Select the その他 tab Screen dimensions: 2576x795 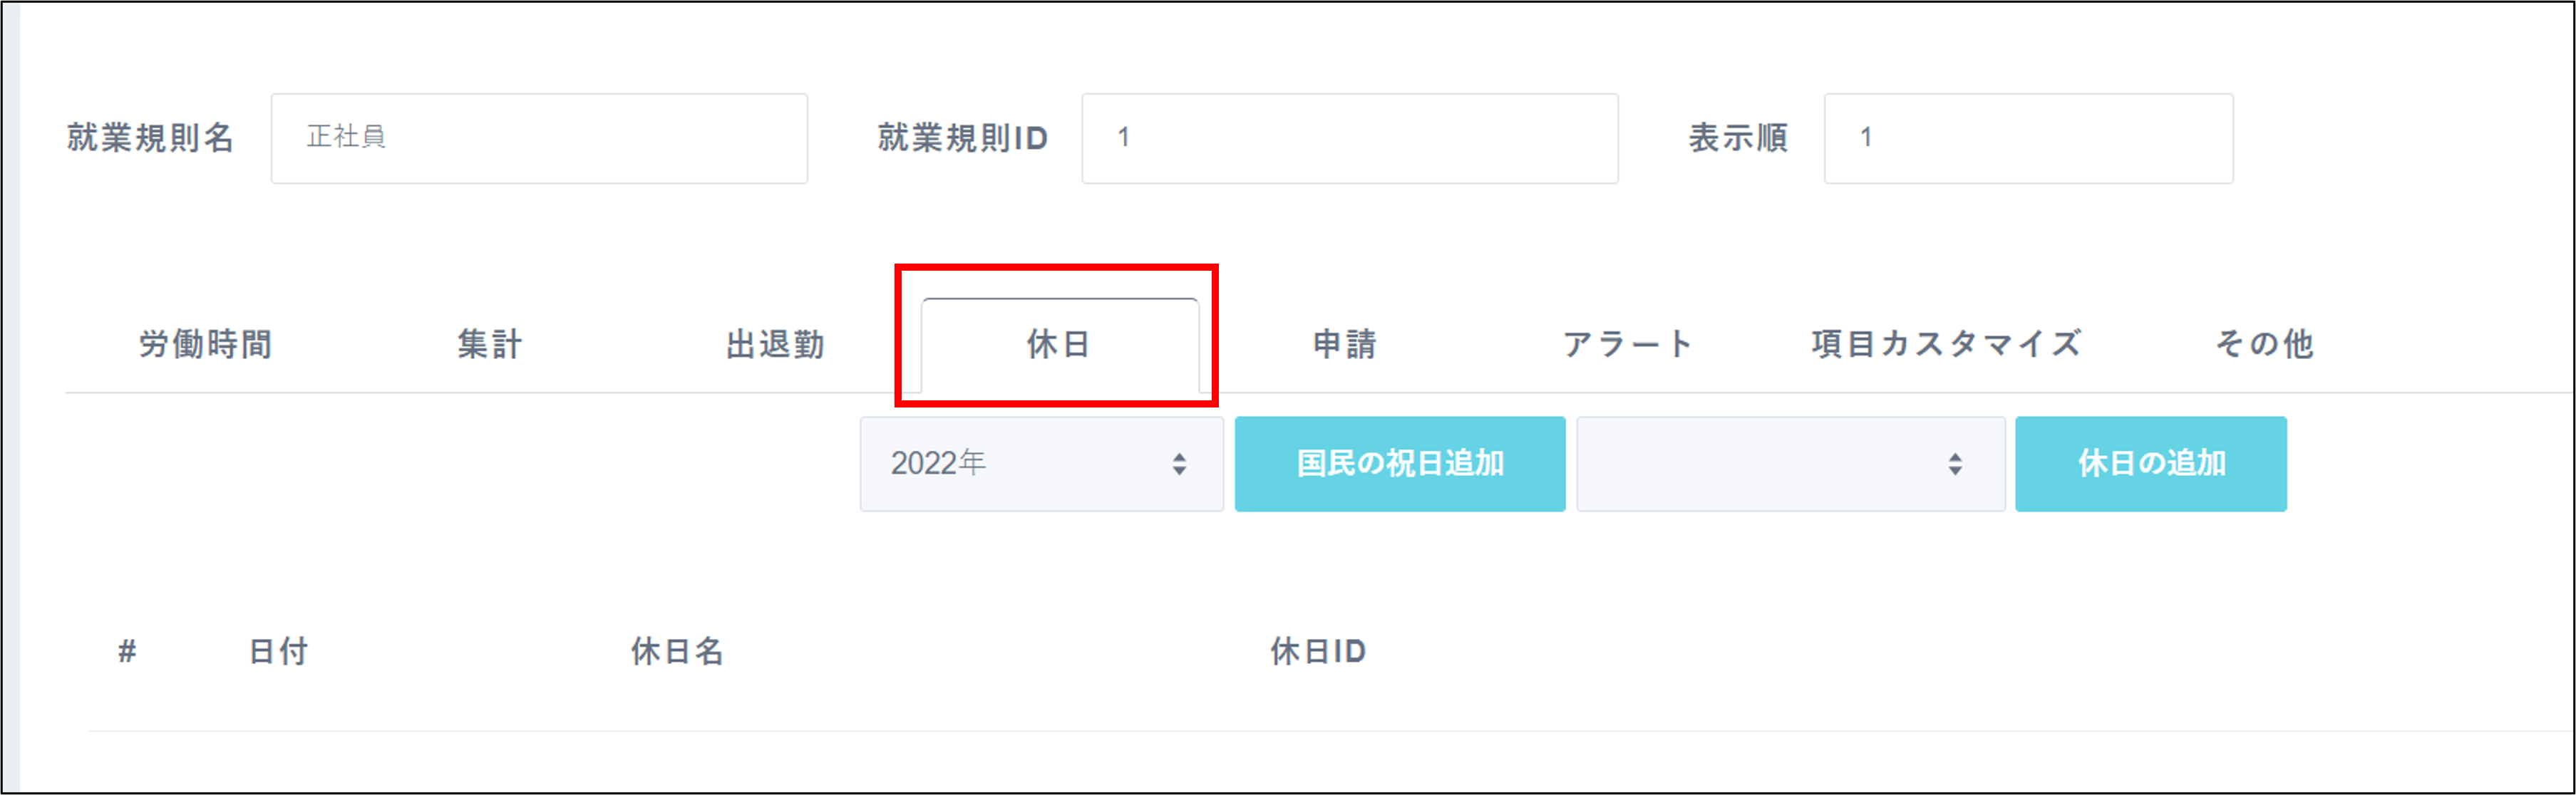pos(2264,345)
